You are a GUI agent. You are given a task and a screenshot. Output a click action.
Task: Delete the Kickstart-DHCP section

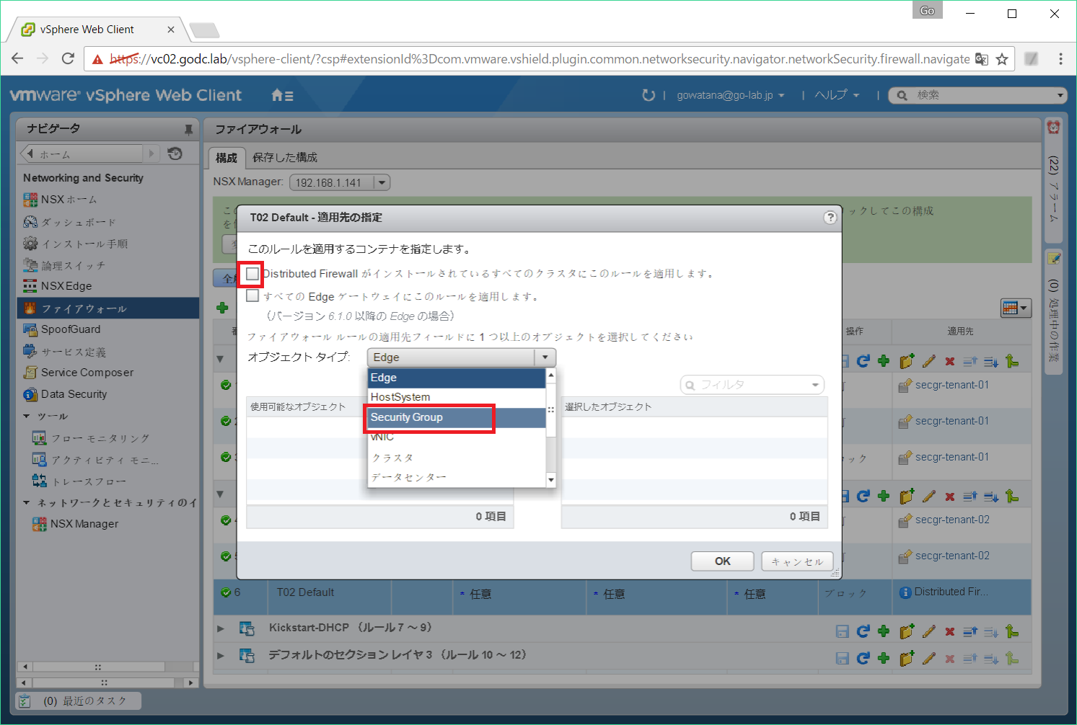950,632
